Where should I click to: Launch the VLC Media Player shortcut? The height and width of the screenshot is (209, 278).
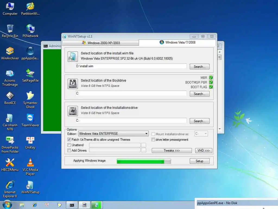pyautogui.click(x=30, y=167)
